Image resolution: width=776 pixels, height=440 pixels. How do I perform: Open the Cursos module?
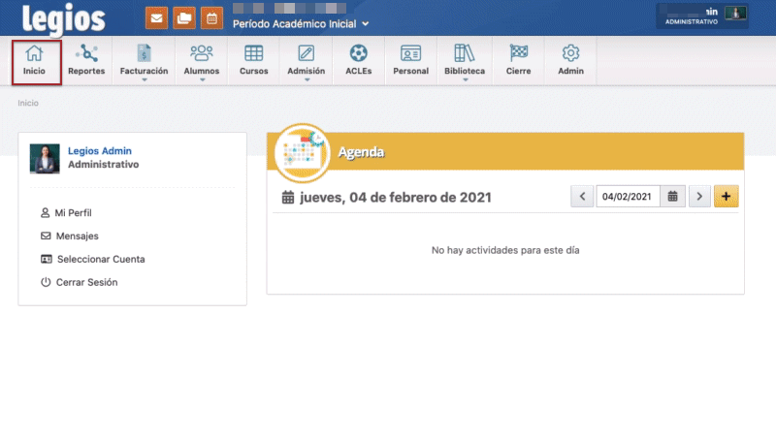point(253,60)
